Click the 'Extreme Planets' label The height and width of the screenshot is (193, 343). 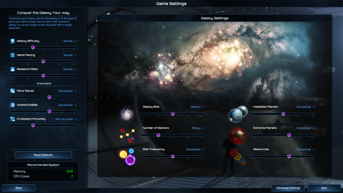pos(265,128)
